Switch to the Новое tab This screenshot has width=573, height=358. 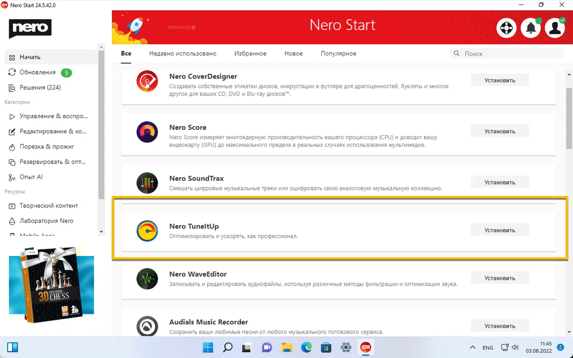click(293, 53)
